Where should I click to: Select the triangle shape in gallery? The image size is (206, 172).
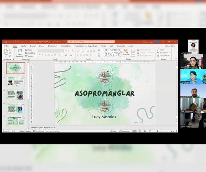click(x=106, y=53)
